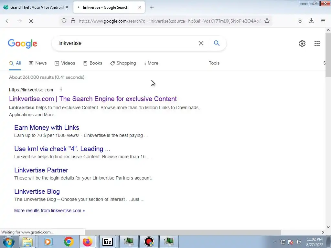Expand the More search categories menu
331x248 pixels.
[x=151, y=63]
